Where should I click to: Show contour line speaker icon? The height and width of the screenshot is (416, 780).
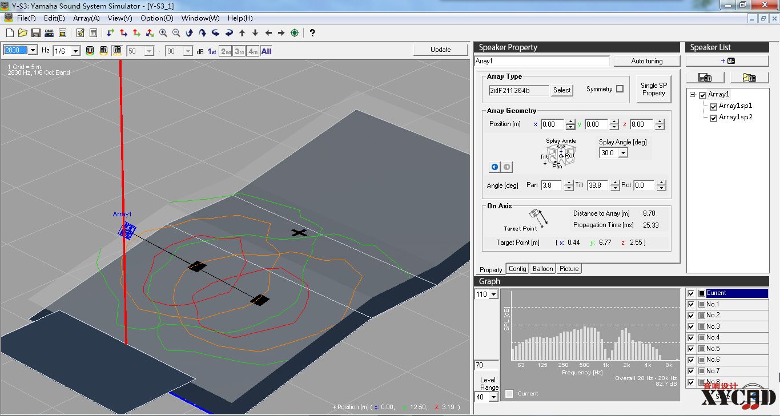click(x=103, y=51)
